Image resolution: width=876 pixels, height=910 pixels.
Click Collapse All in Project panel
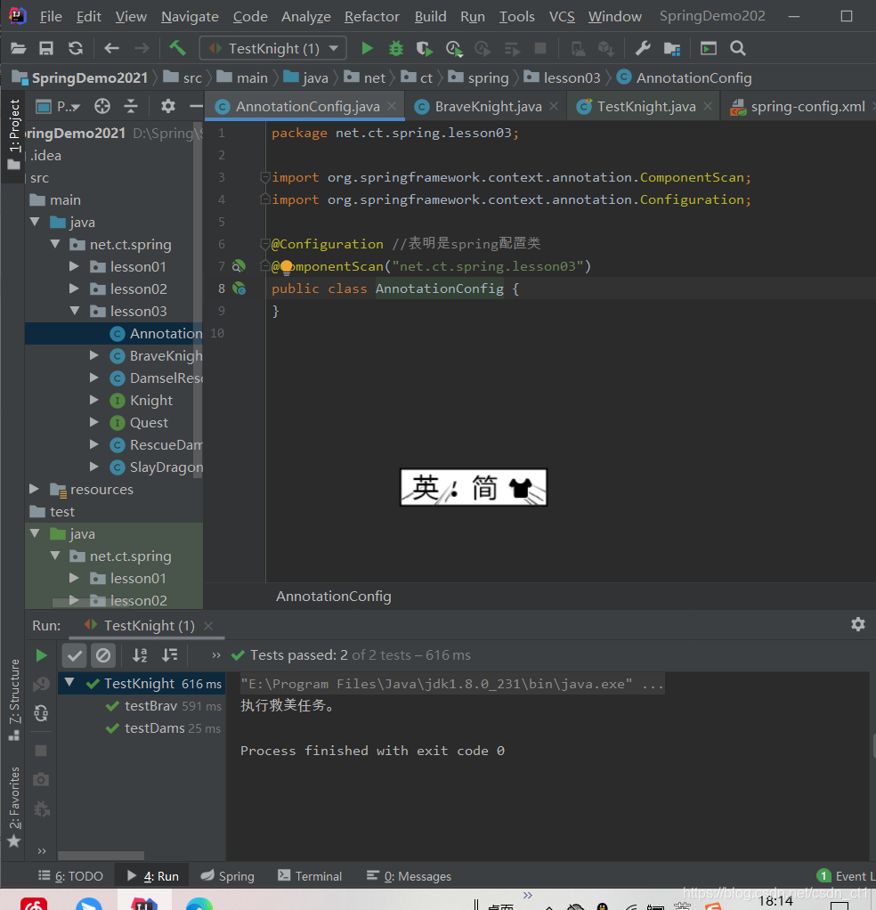click(x=131, y=106)
